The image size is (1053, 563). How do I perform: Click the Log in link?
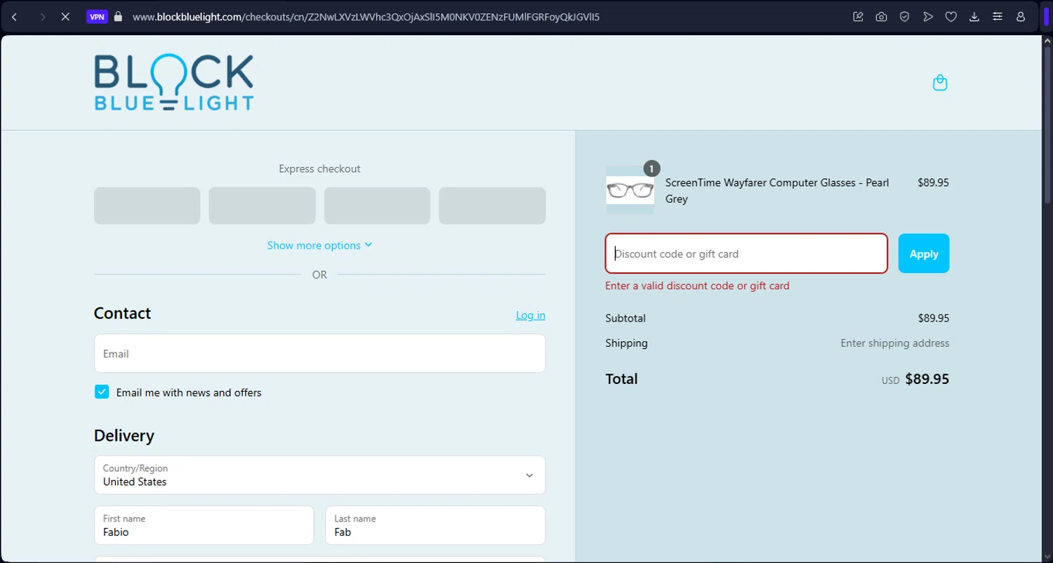(x=531, y=315)
